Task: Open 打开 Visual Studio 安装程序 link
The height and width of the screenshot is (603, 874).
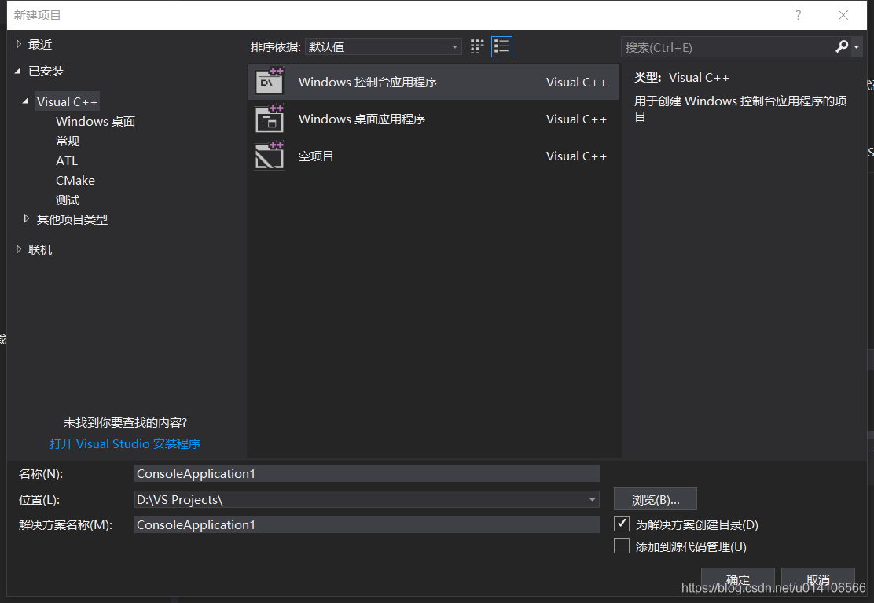Action: pos(125,443)
